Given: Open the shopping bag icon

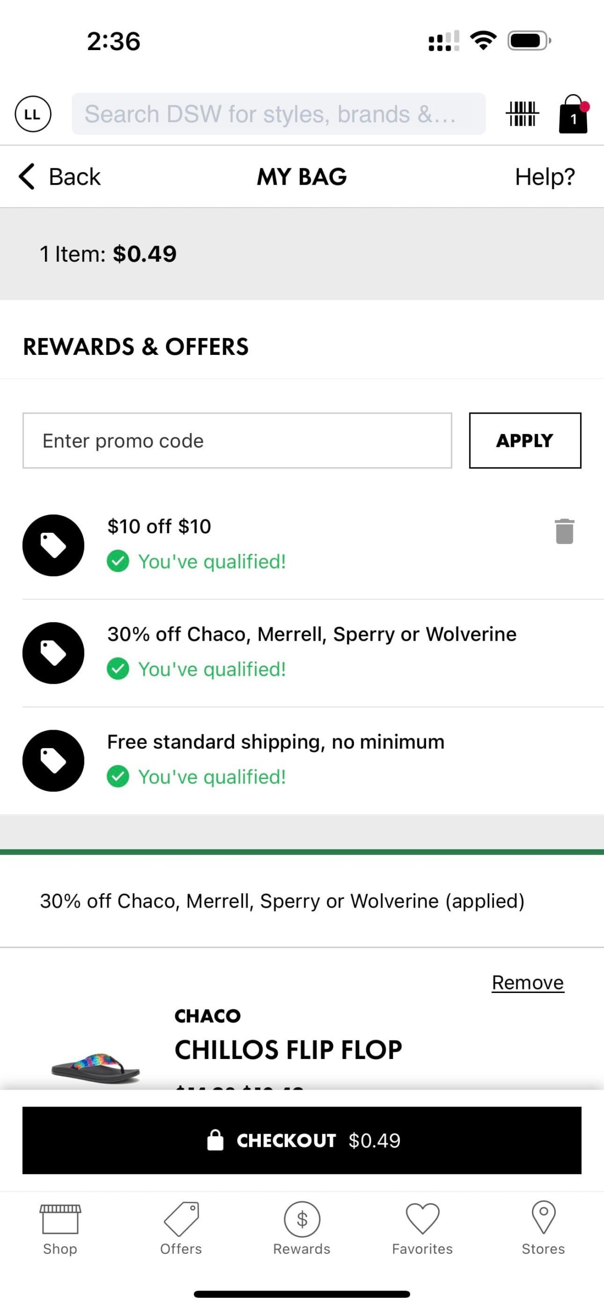Looking at the screenshot, I should [573, 115].
